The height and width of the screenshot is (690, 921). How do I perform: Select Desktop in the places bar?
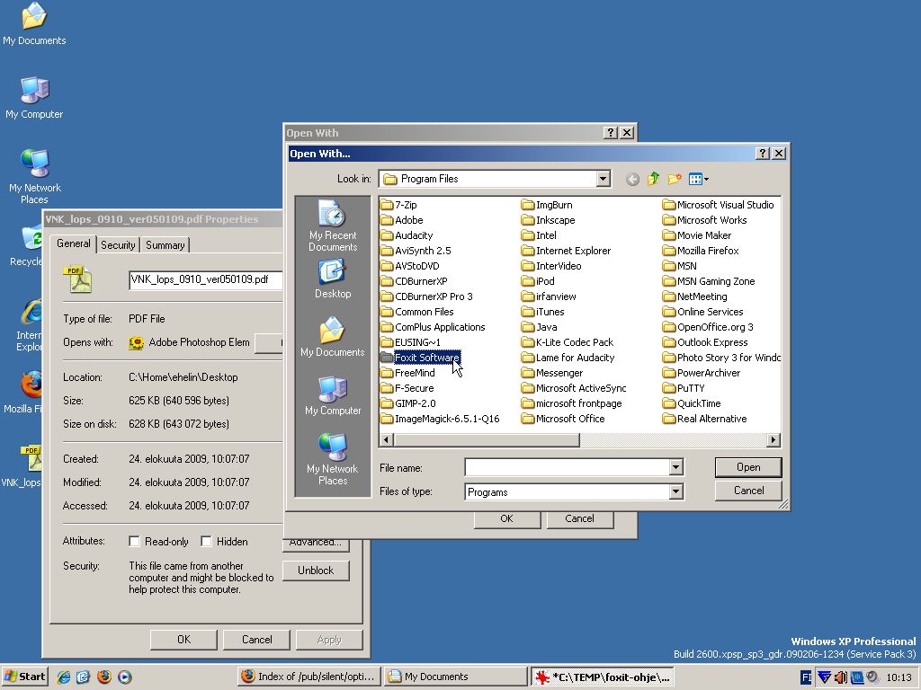333,279
